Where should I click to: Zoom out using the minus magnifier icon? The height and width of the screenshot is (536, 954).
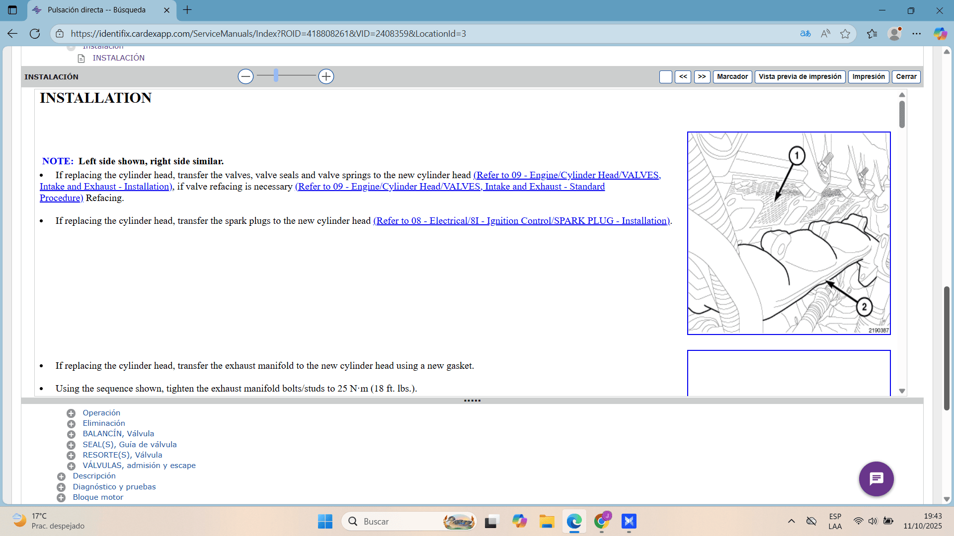245,76
